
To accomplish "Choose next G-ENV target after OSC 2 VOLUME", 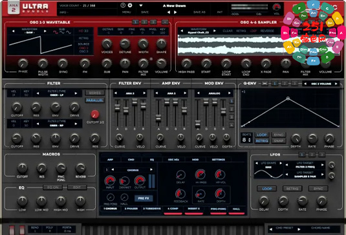I will [x=336, y=84].
